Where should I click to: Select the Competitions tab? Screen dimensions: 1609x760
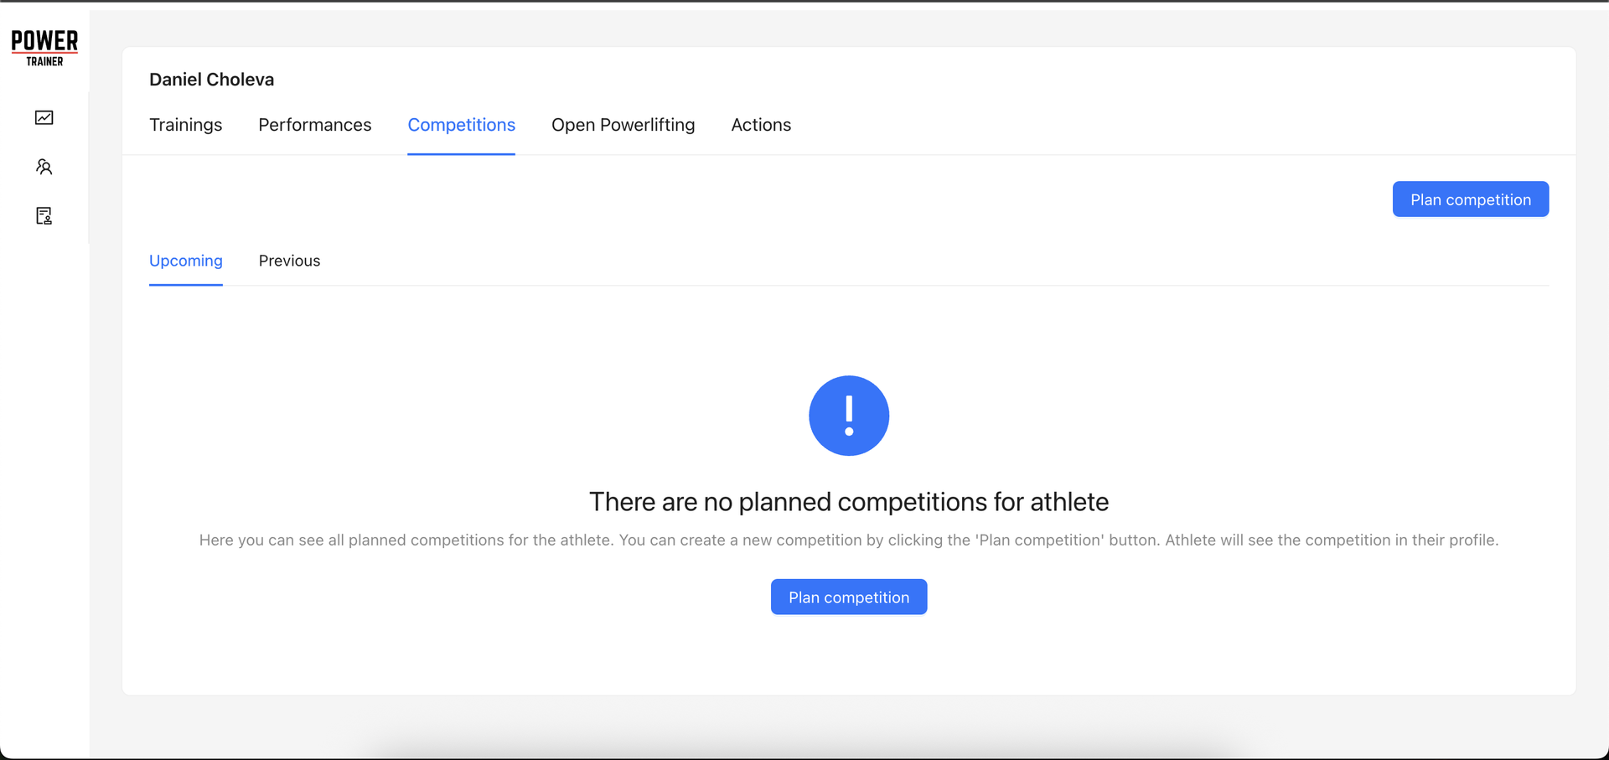coord(461,125)
